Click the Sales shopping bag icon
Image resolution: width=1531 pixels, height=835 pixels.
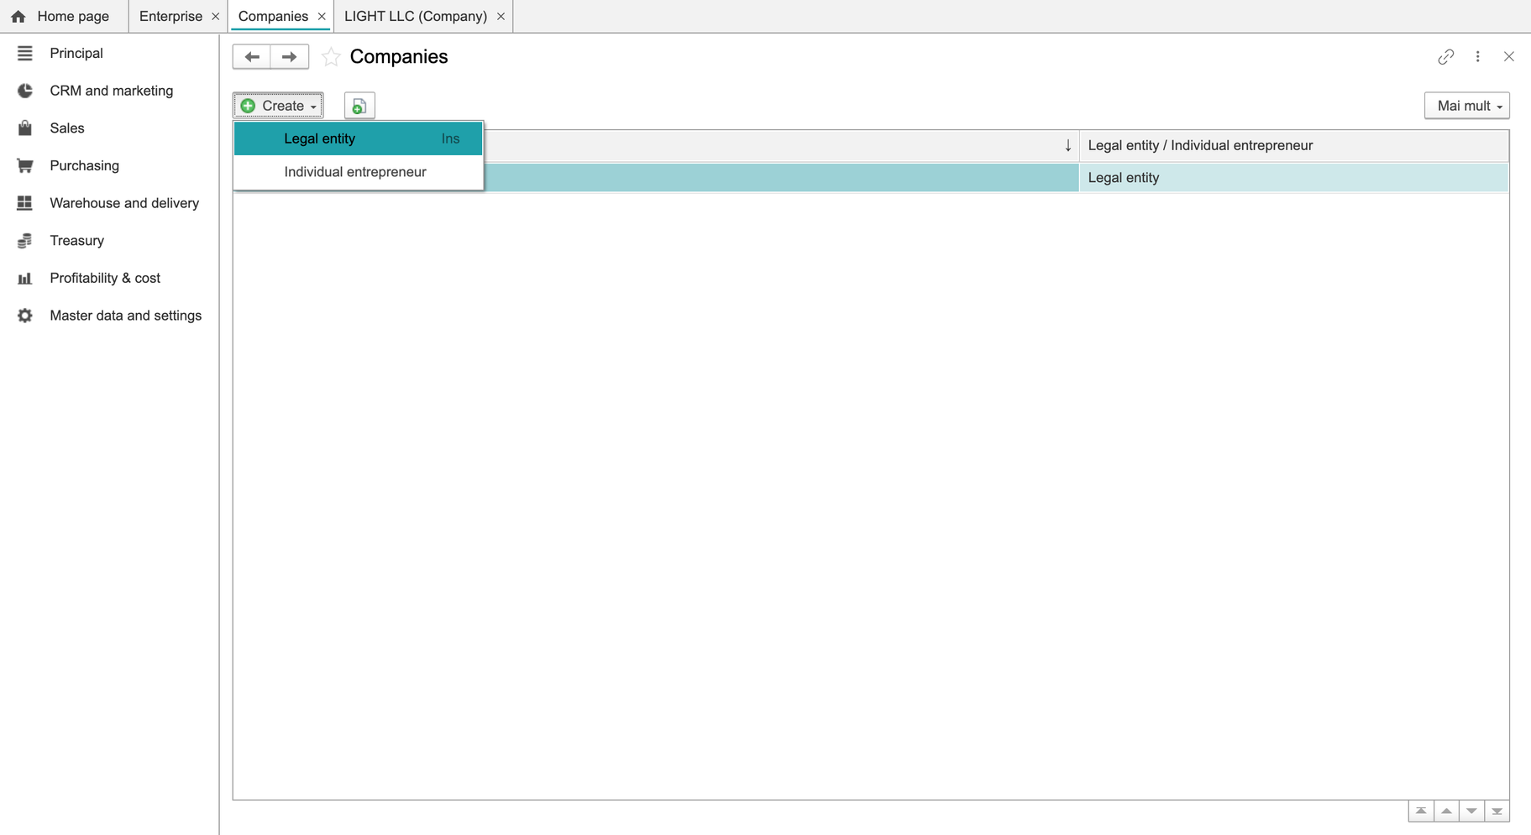point(25,128)
